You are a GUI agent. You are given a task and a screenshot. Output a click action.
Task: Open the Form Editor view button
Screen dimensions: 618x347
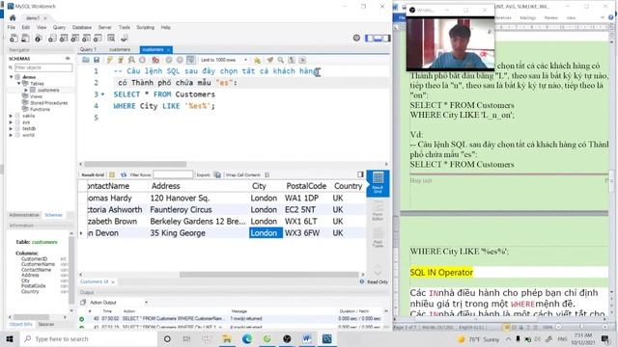[378, 210]
